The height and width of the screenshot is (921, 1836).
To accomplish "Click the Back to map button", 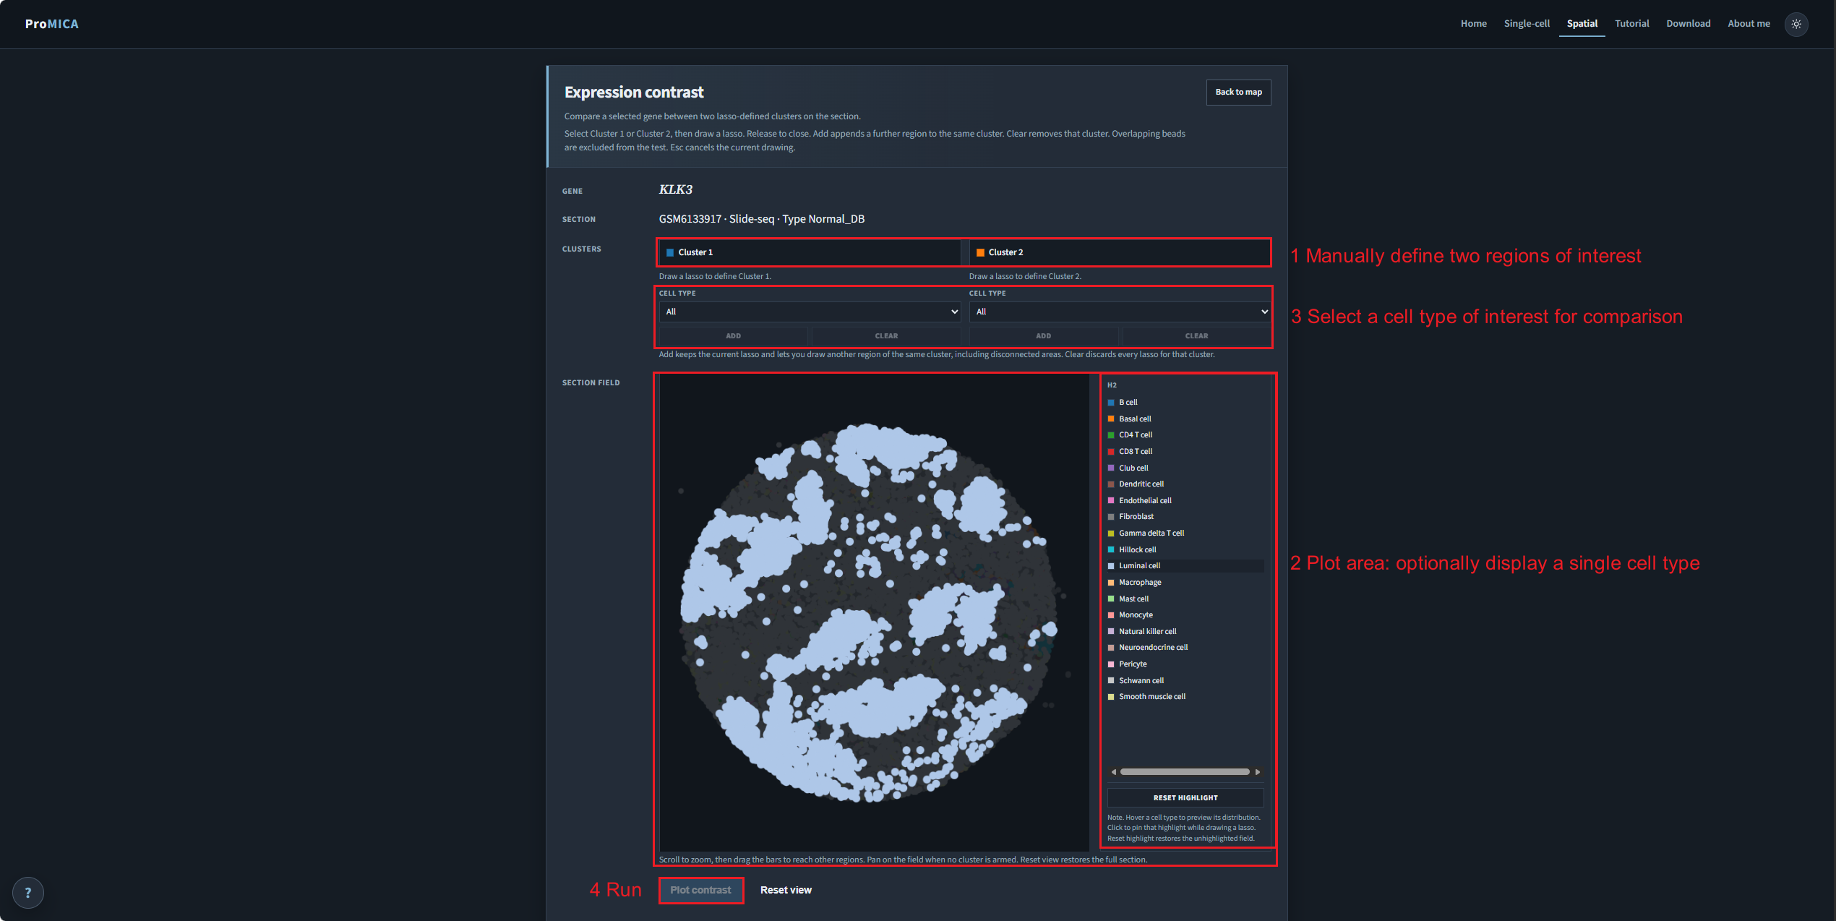I will (1238, 92).
